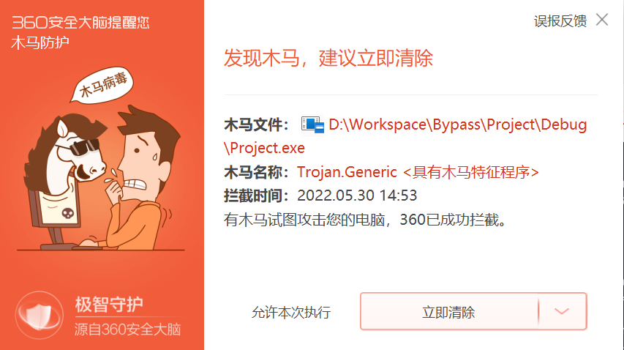The image size is (624, 350).
Task: Open 误报反馈 false-positive feedback
Action: (560, 21)
